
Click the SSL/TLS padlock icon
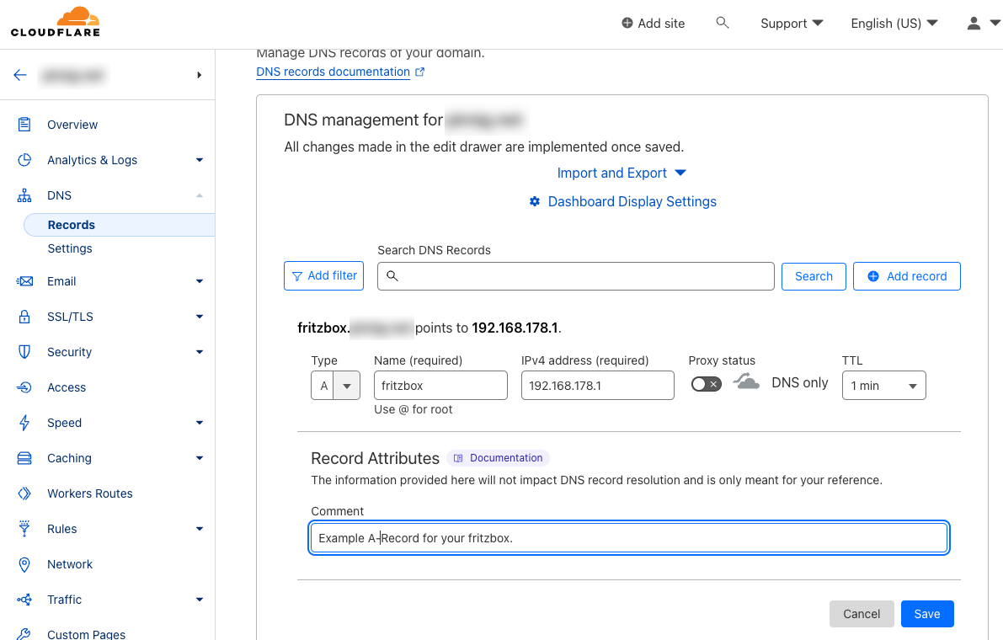point(24,317)
